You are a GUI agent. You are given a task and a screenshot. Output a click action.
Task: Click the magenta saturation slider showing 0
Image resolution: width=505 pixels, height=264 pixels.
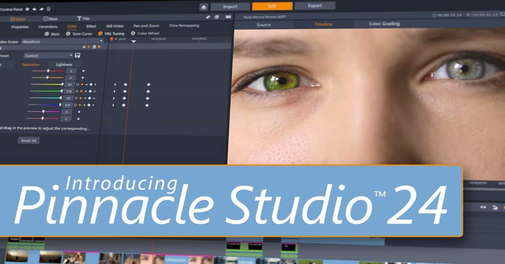tap(44, 112)
